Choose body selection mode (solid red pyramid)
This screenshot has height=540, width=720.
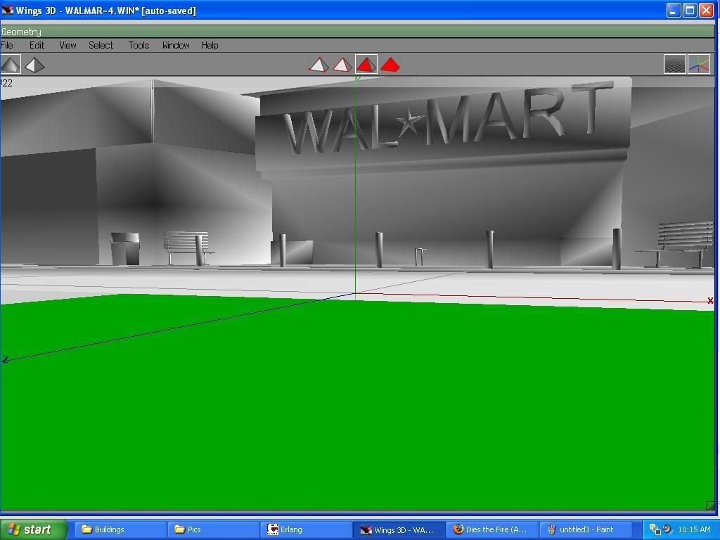coord(390,65)
